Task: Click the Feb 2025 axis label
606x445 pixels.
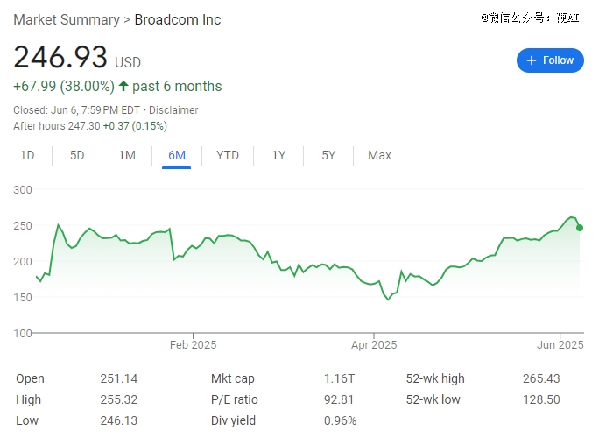Action: 193,345
